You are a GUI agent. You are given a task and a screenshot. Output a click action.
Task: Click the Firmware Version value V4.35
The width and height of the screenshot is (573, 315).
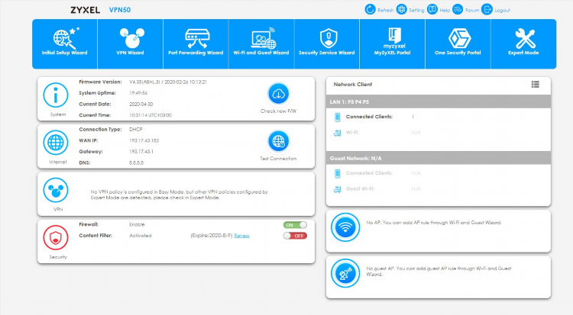pos(168,82)
